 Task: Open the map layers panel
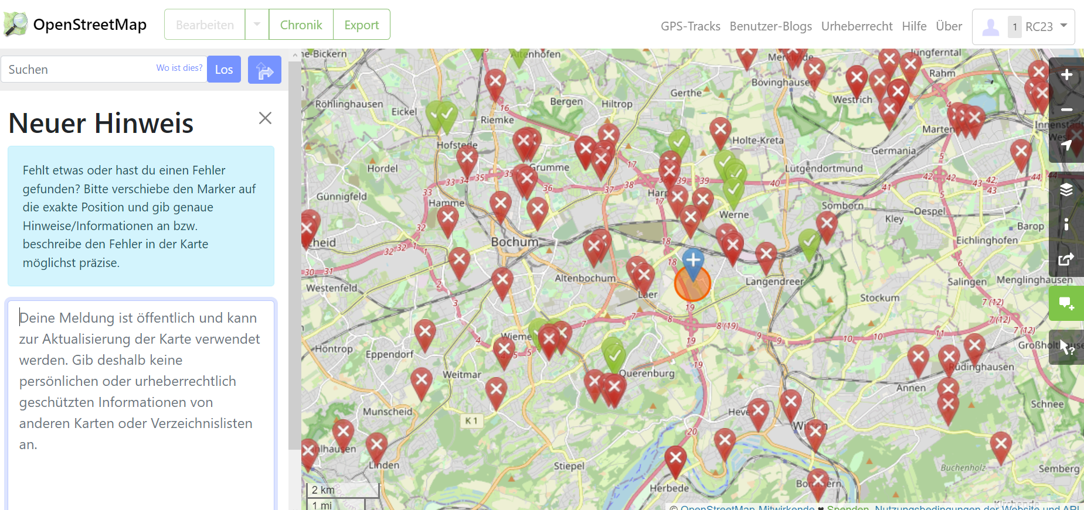tap(1066, 189)
